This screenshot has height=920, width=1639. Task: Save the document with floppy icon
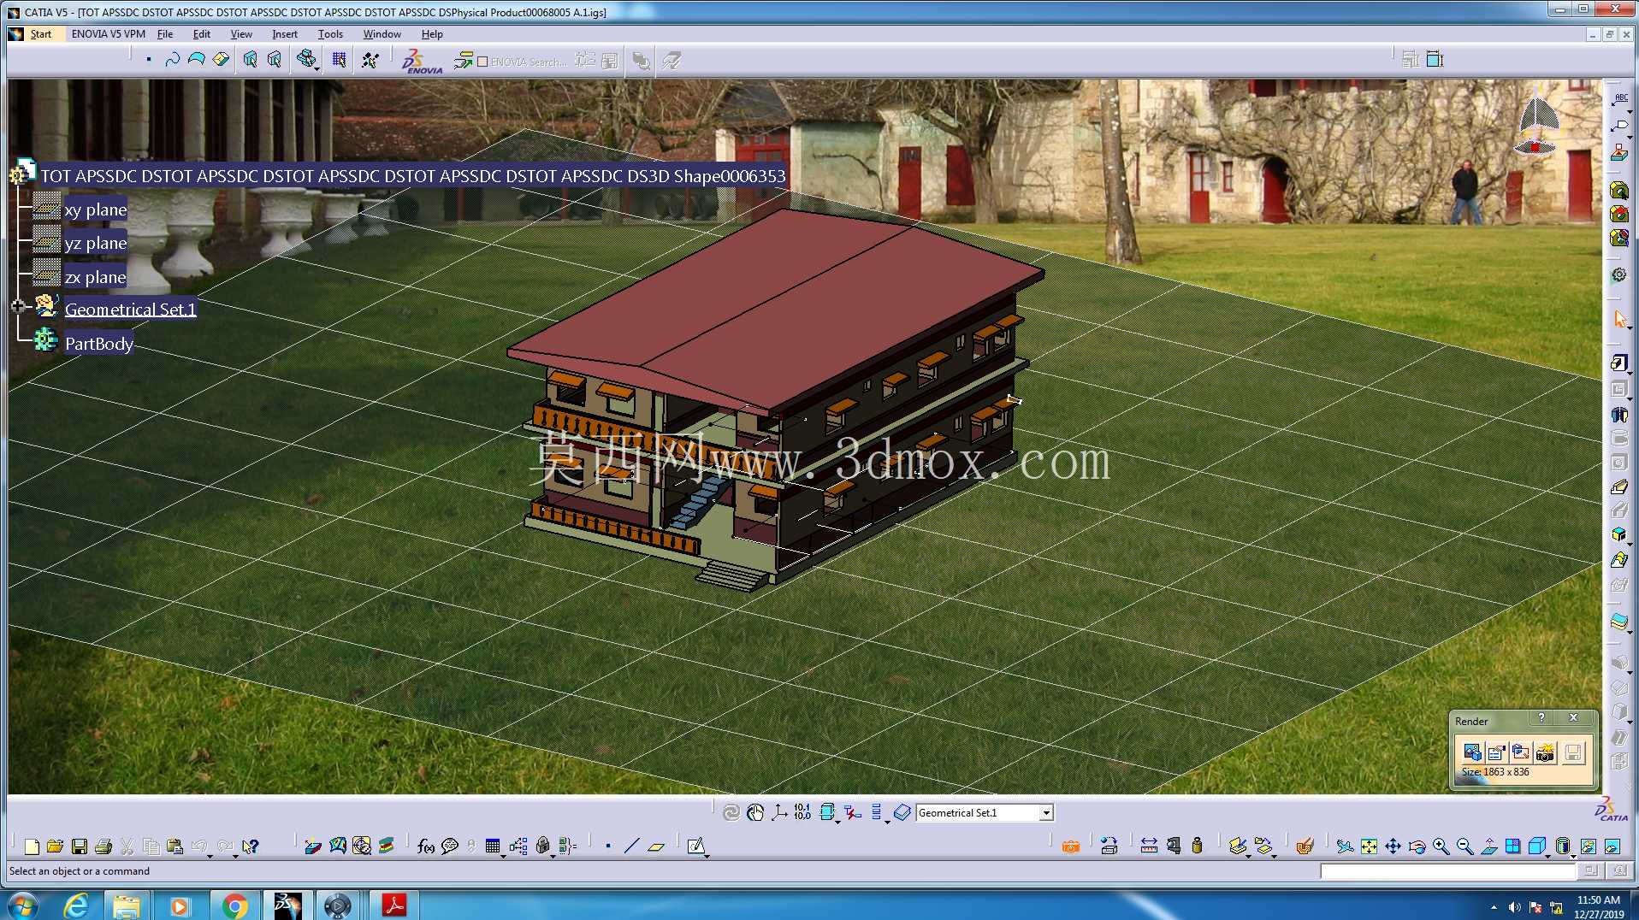80,846
